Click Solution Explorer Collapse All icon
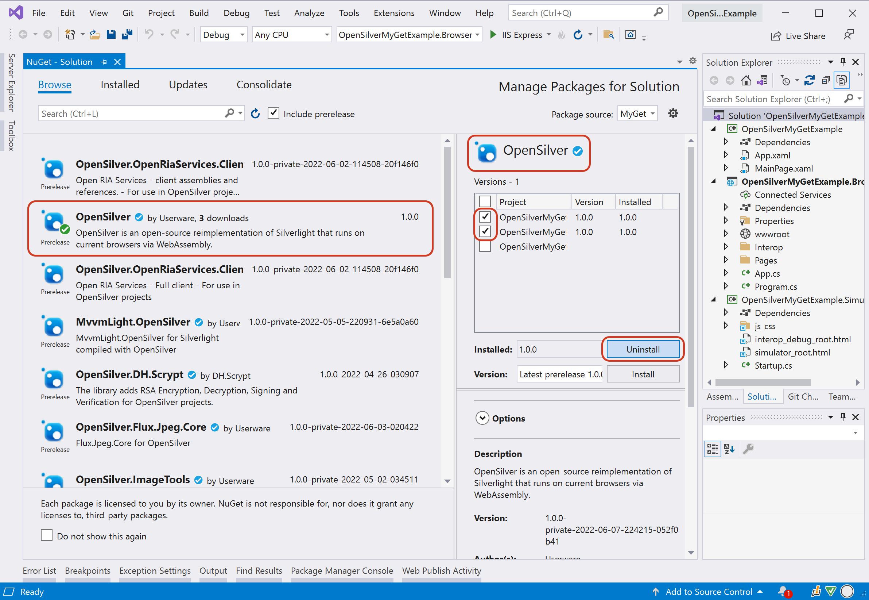This screenshot has height=600, width=869. tap(826, 80)
